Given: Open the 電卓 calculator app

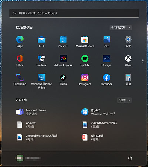Looking at the screenshot, I should click(x=128, y=80).
